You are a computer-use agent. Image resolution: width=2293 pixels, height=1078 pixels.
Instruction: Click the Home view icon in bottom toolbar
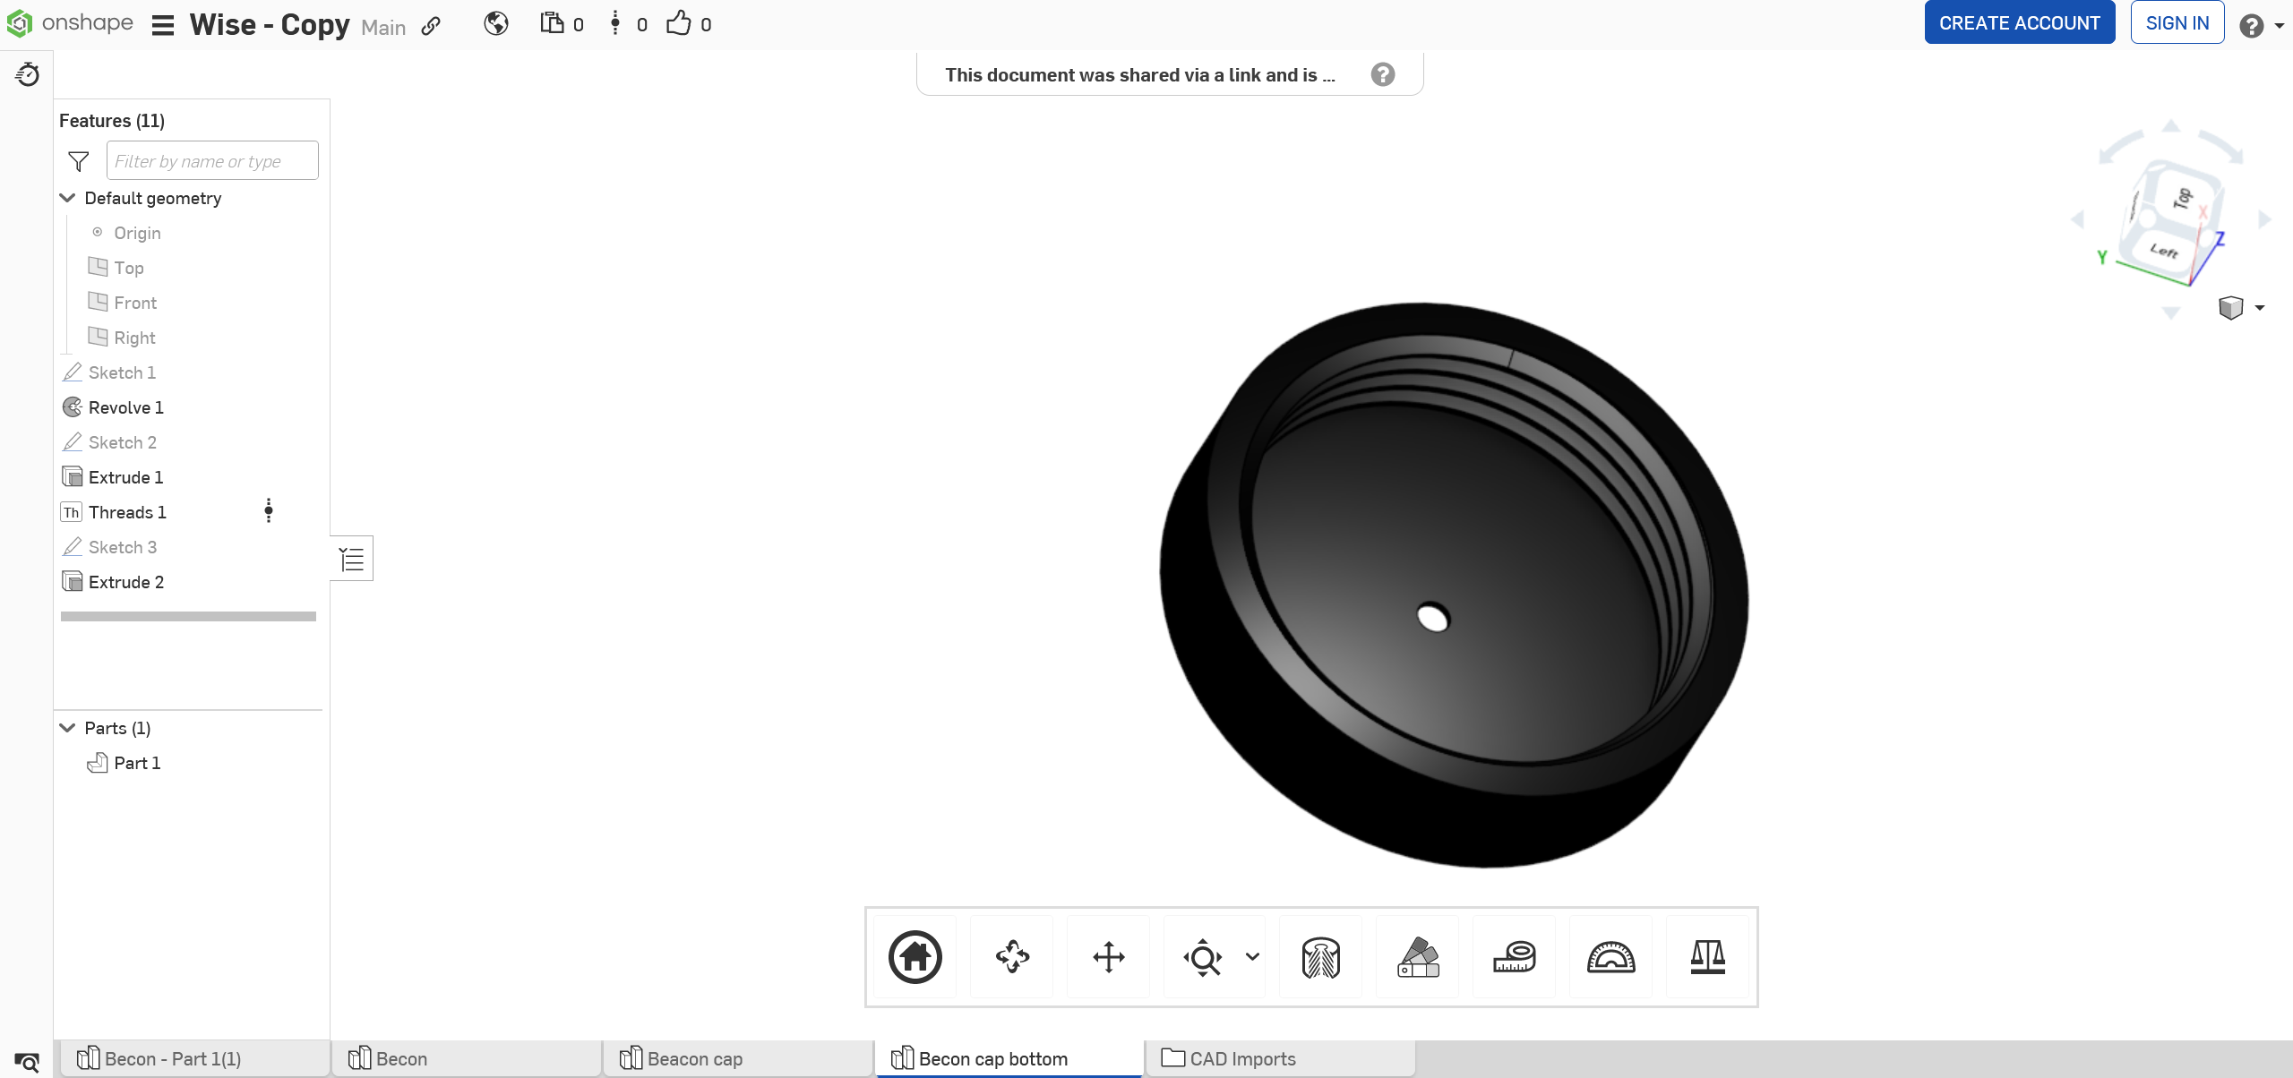pyautogui.click(x=915, y=956)
